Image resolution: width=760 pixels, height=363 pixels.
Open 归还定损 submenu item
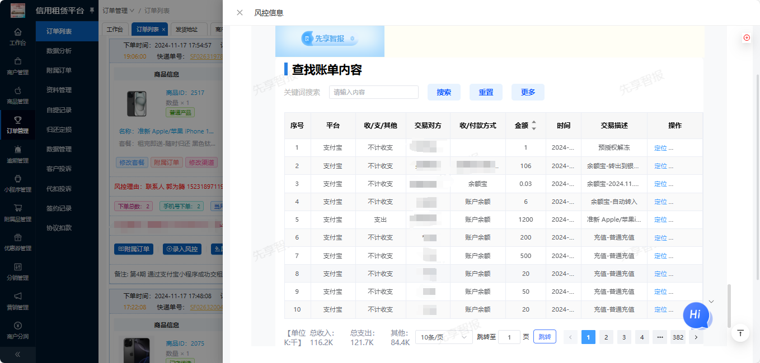67,130
